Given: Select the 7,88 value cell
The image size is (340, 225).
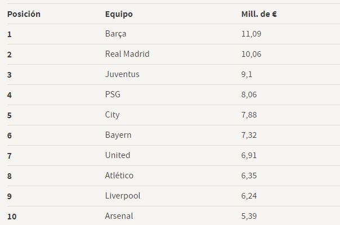Looking at the screenshot, I should 249,115.
